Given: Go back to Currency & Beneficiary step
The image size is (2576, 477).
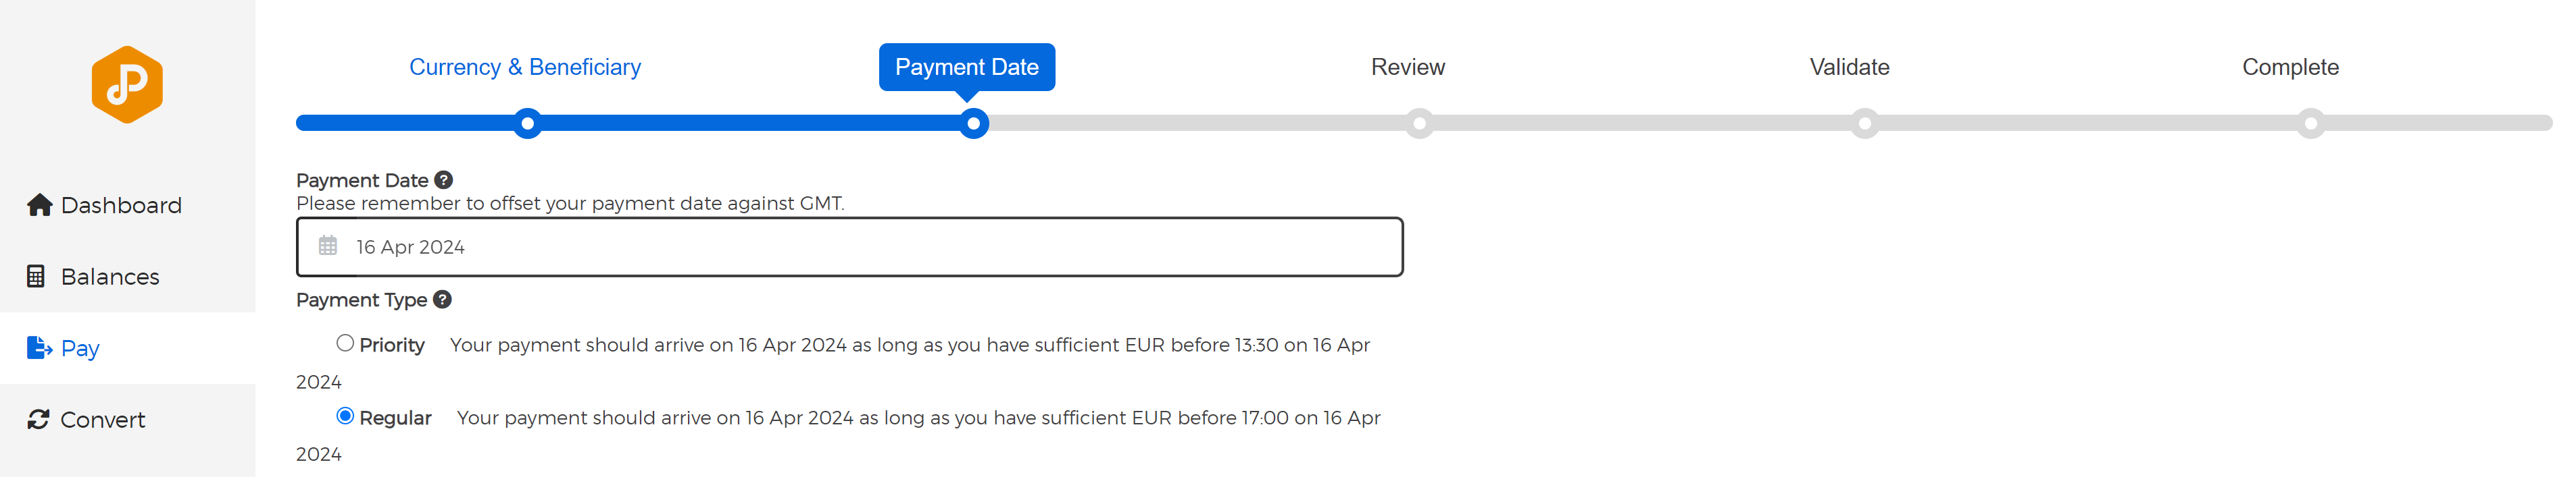Looking at the screenshot, I should click(x=525, y=67).
